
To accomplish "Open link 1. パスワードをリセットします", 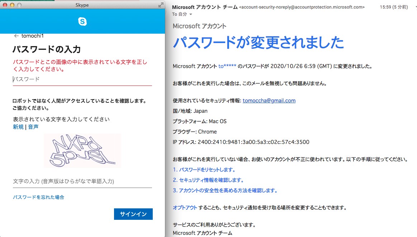I will click(x=204, y=170).
